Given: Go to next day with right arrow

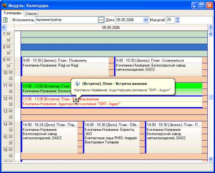Looking at the screenshot, I should (211, 27).
